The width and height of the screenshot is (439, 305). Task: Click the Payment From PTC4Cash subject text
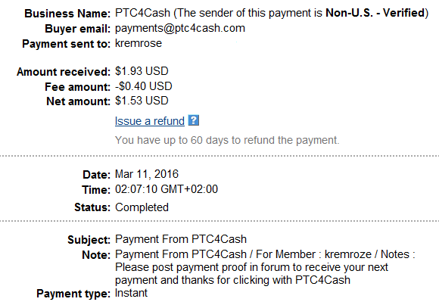click(x=181, y=239)
